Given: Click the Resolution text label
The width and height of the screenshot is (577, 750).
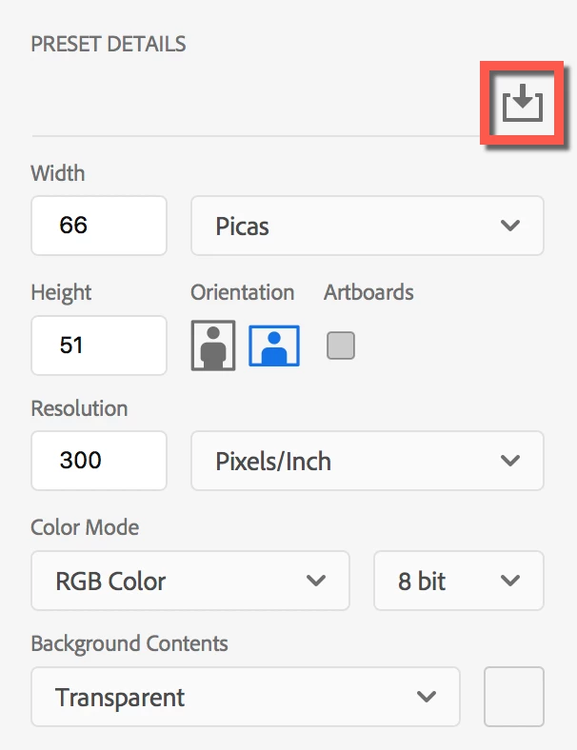Looking at the screenshot, I should [x=79, y=408].
